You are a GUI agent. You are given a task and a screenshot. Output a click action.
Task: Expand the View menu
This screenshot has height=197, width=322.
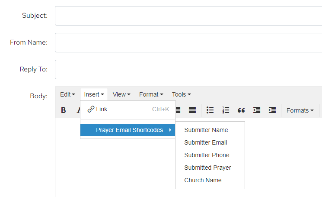click(121, 94)
